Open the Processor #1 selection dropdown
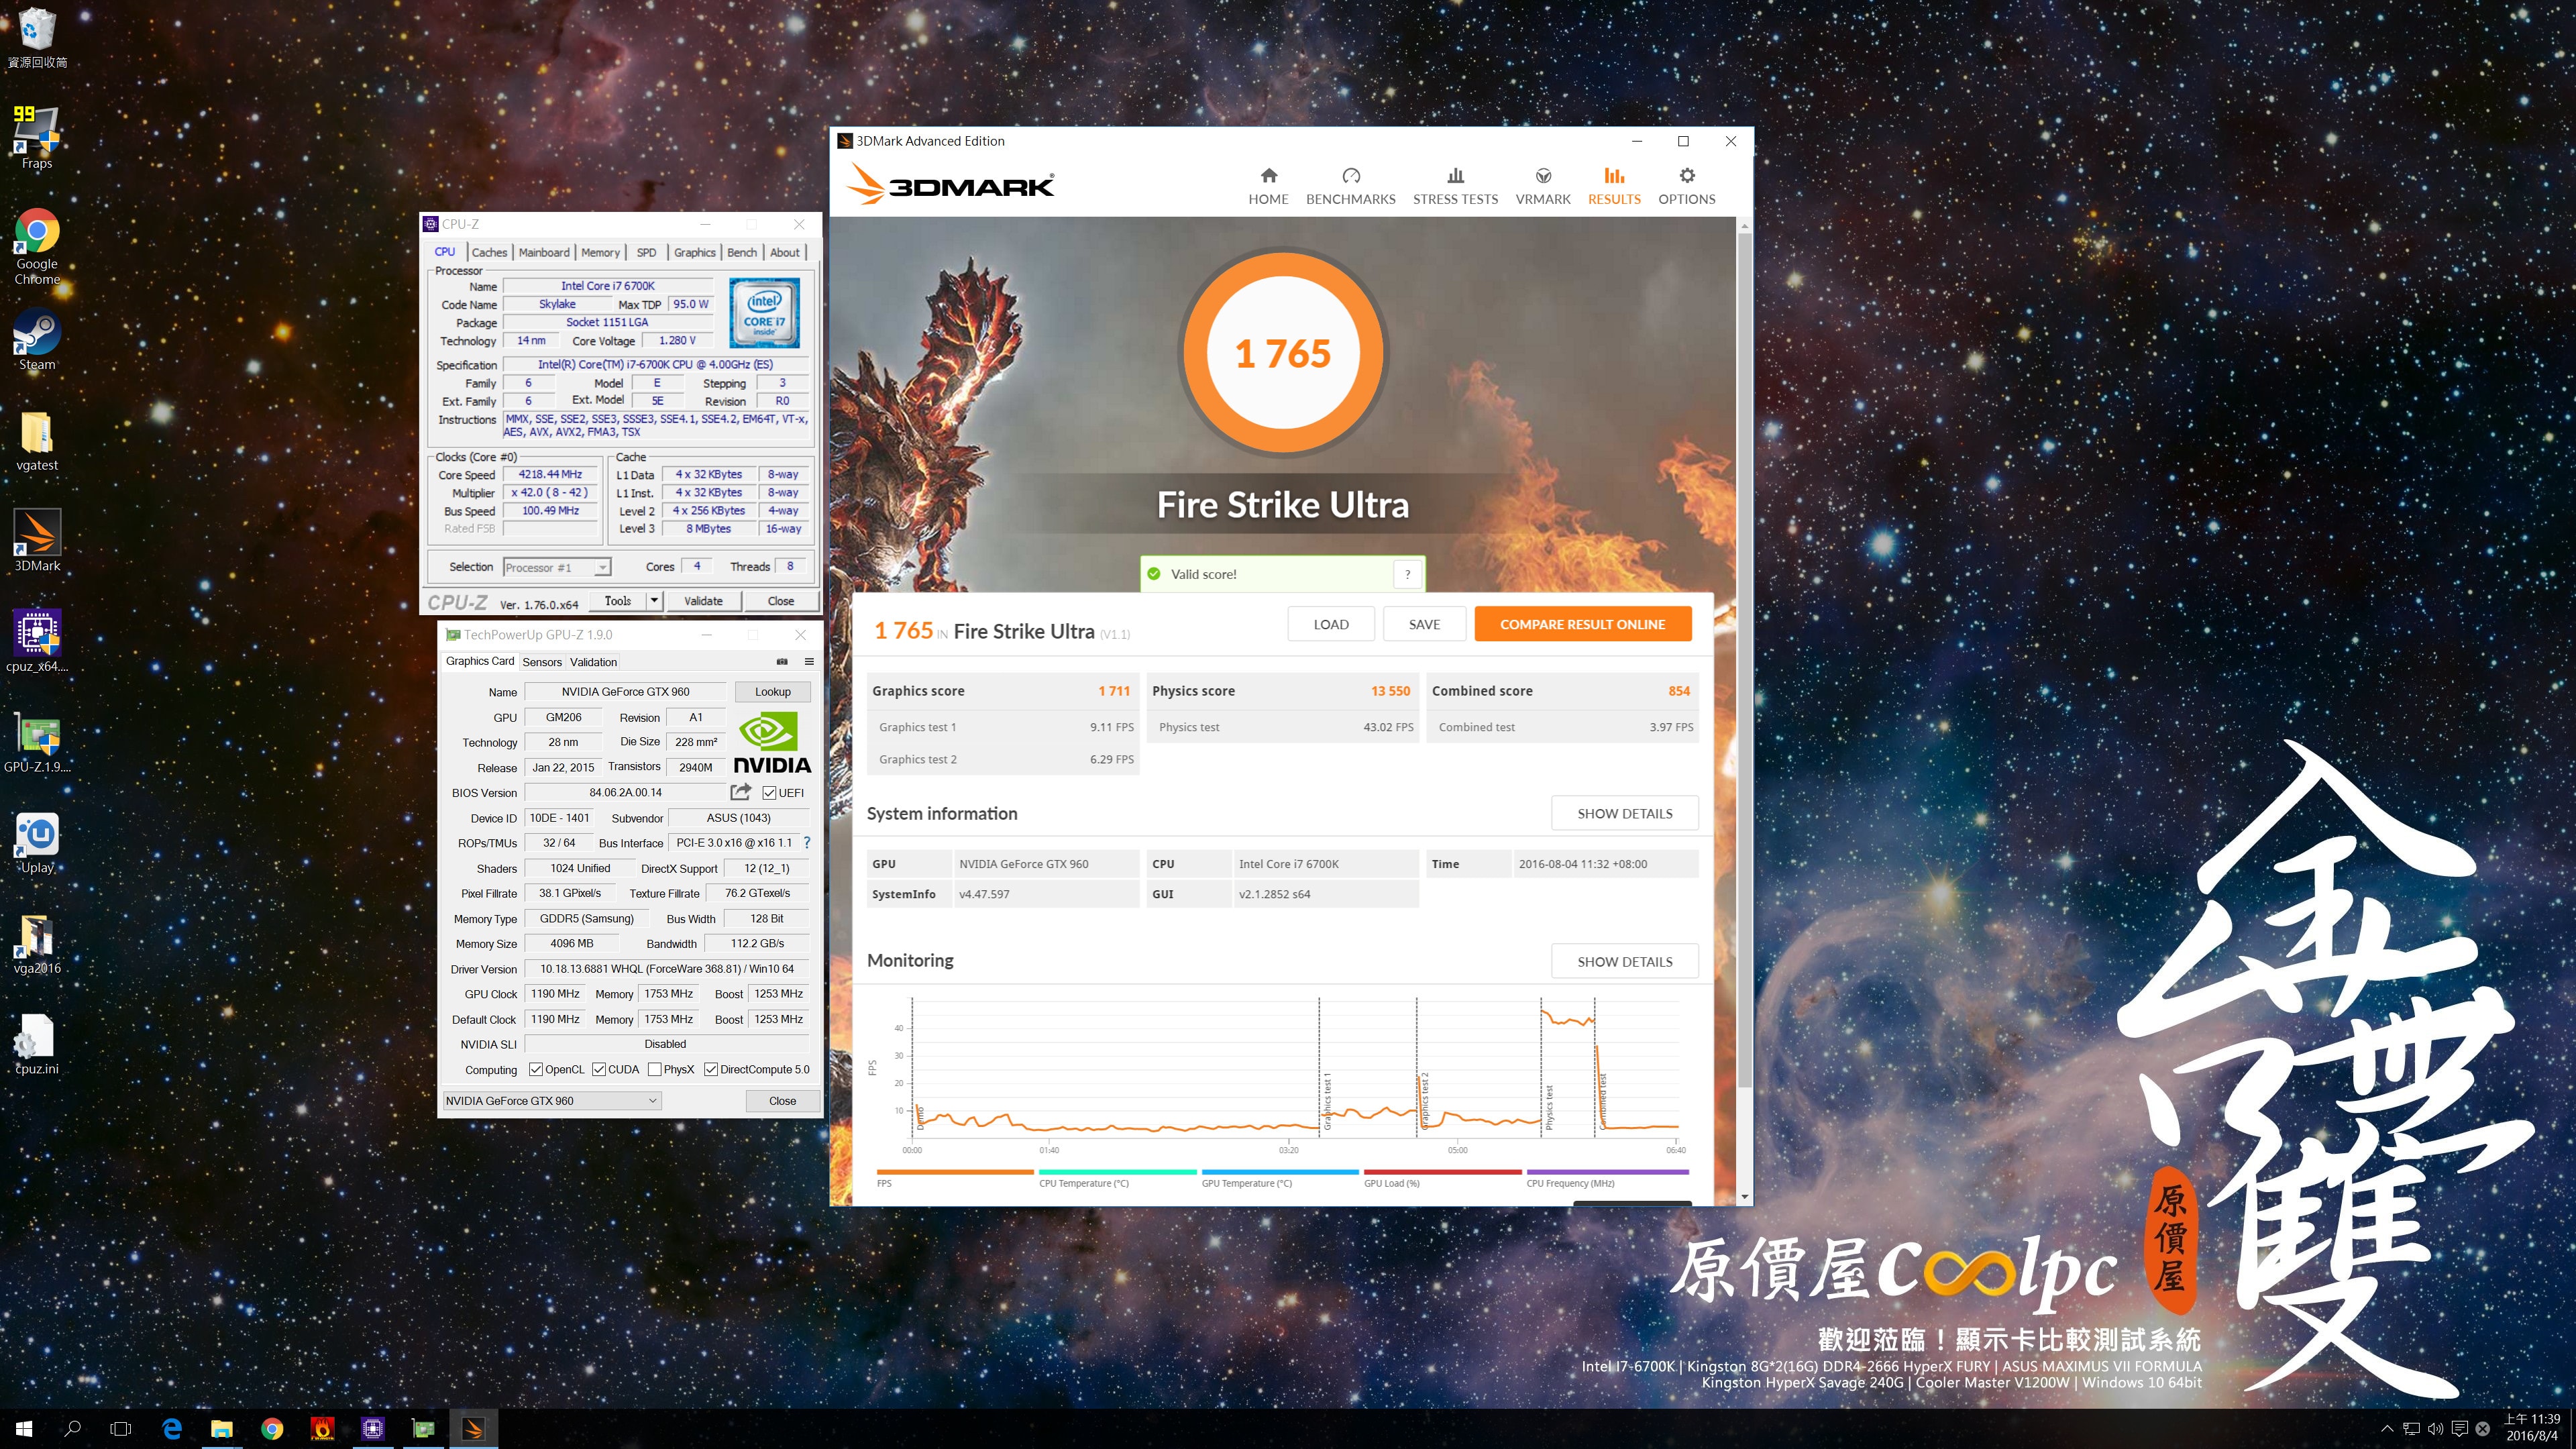This screenshot has height=1449, width=2576. pos(557,567)
